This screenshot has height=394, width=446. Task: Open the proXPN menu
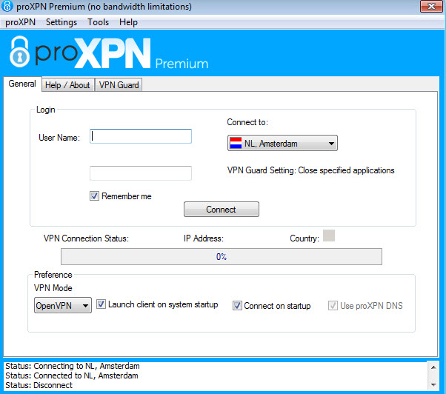[x=21, y=22]
